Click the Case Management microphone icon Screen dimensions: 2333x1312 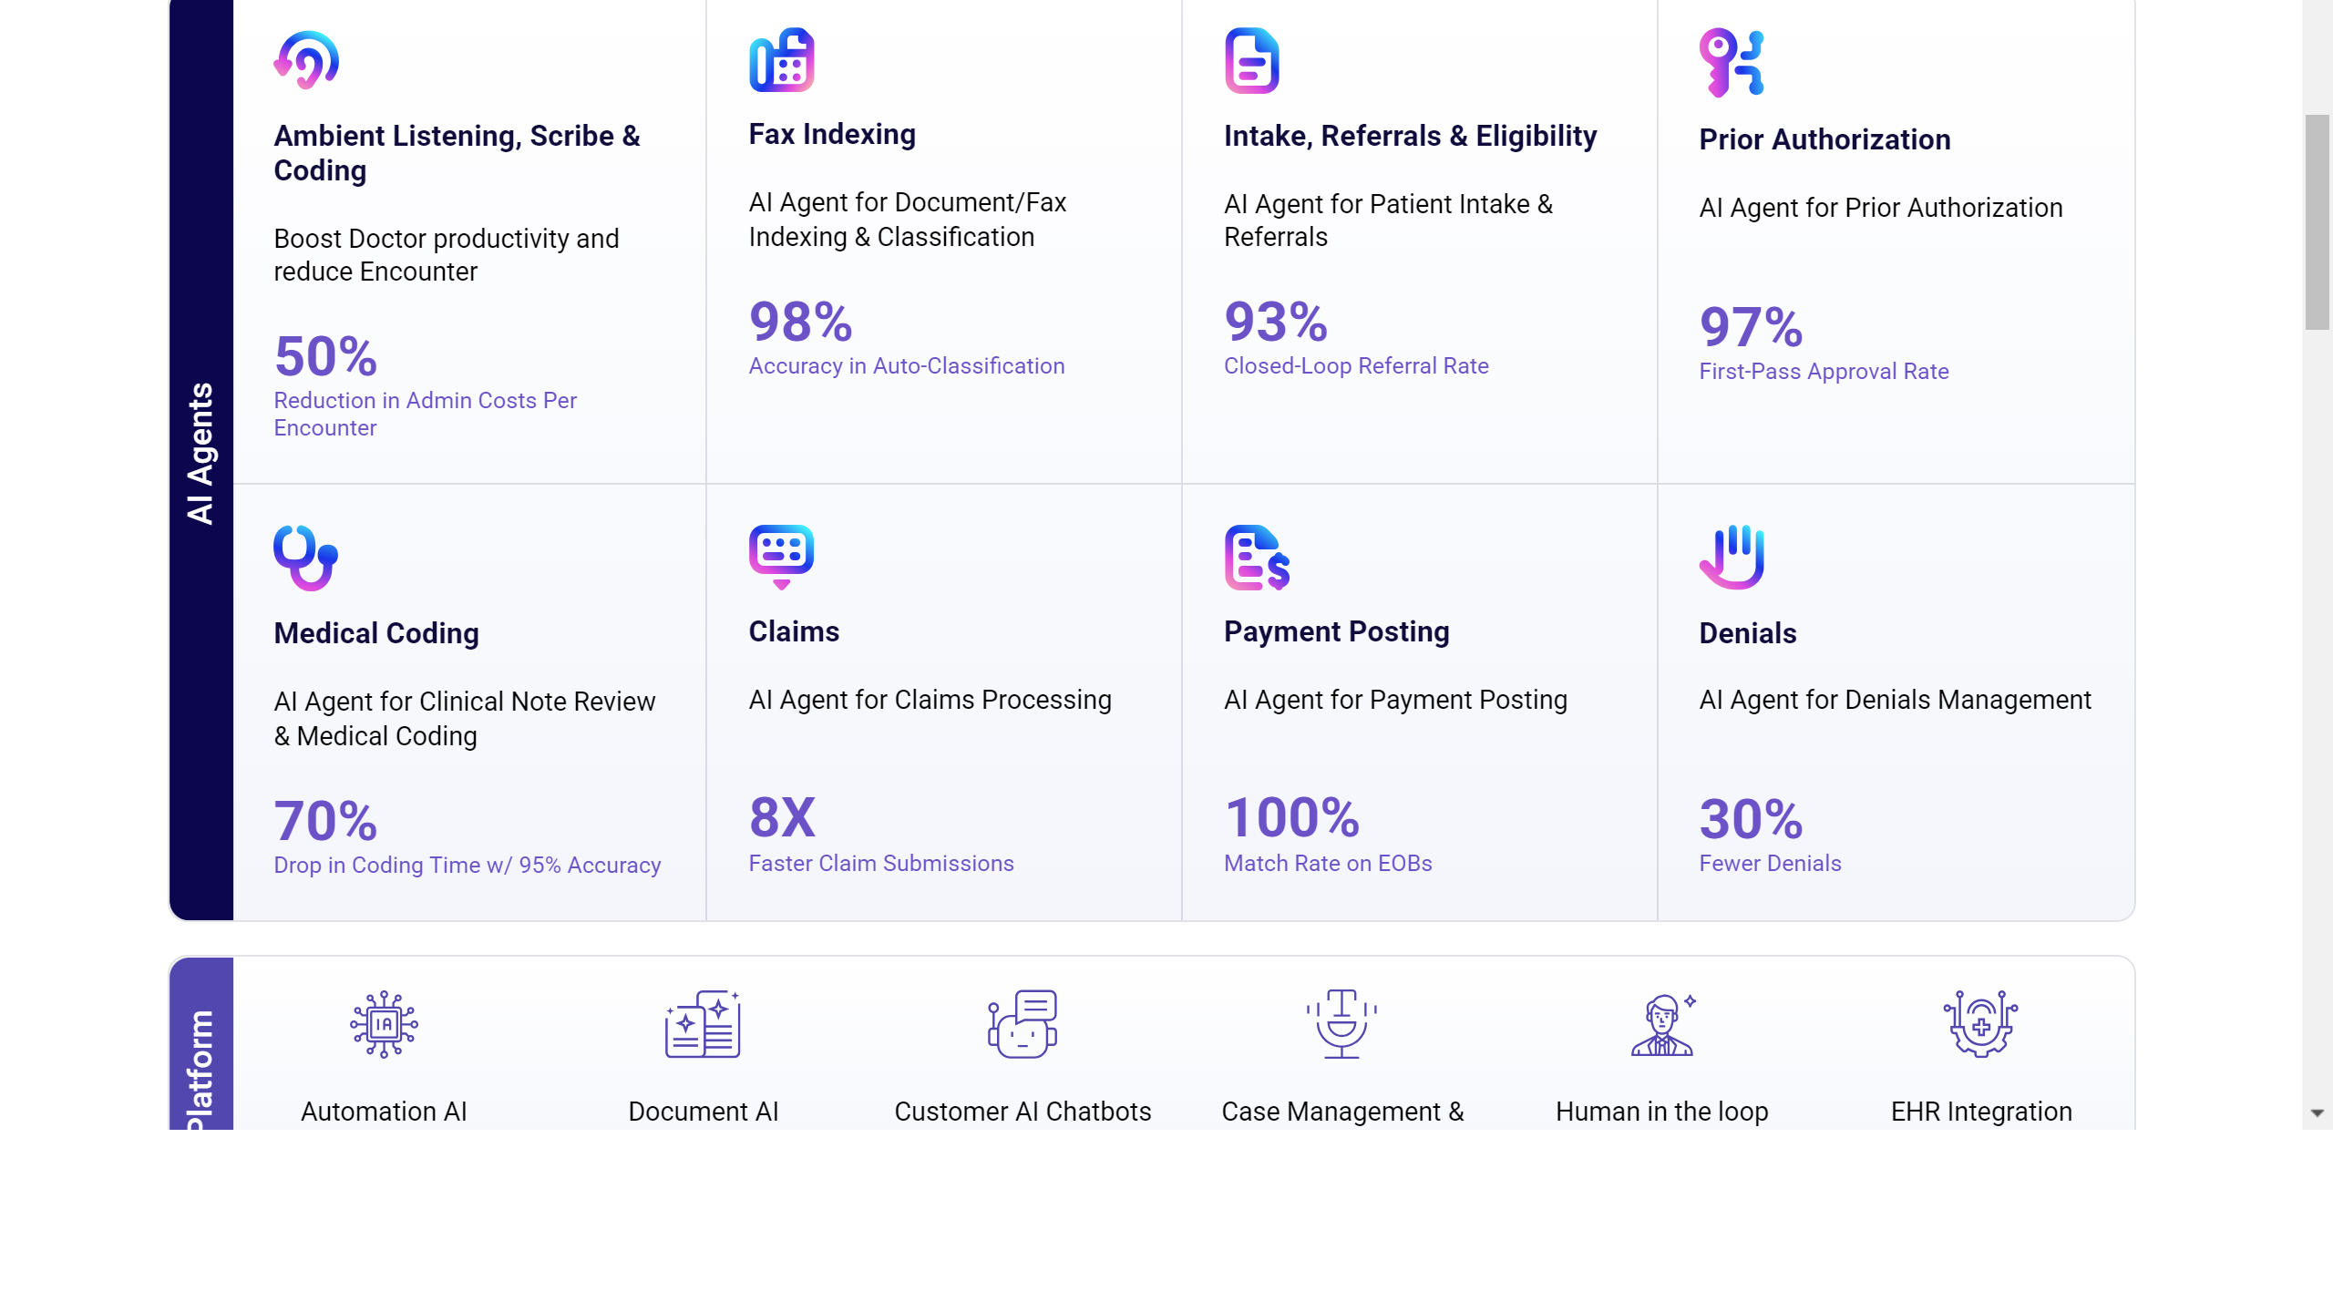point(1341,1024)
